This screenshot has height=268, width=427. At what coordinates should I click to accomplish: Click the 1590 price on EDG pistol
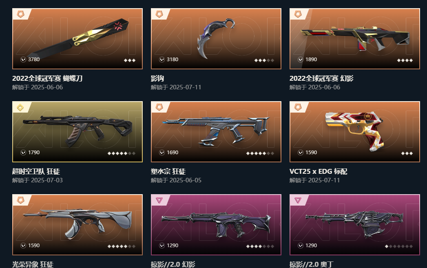point(311,153)
